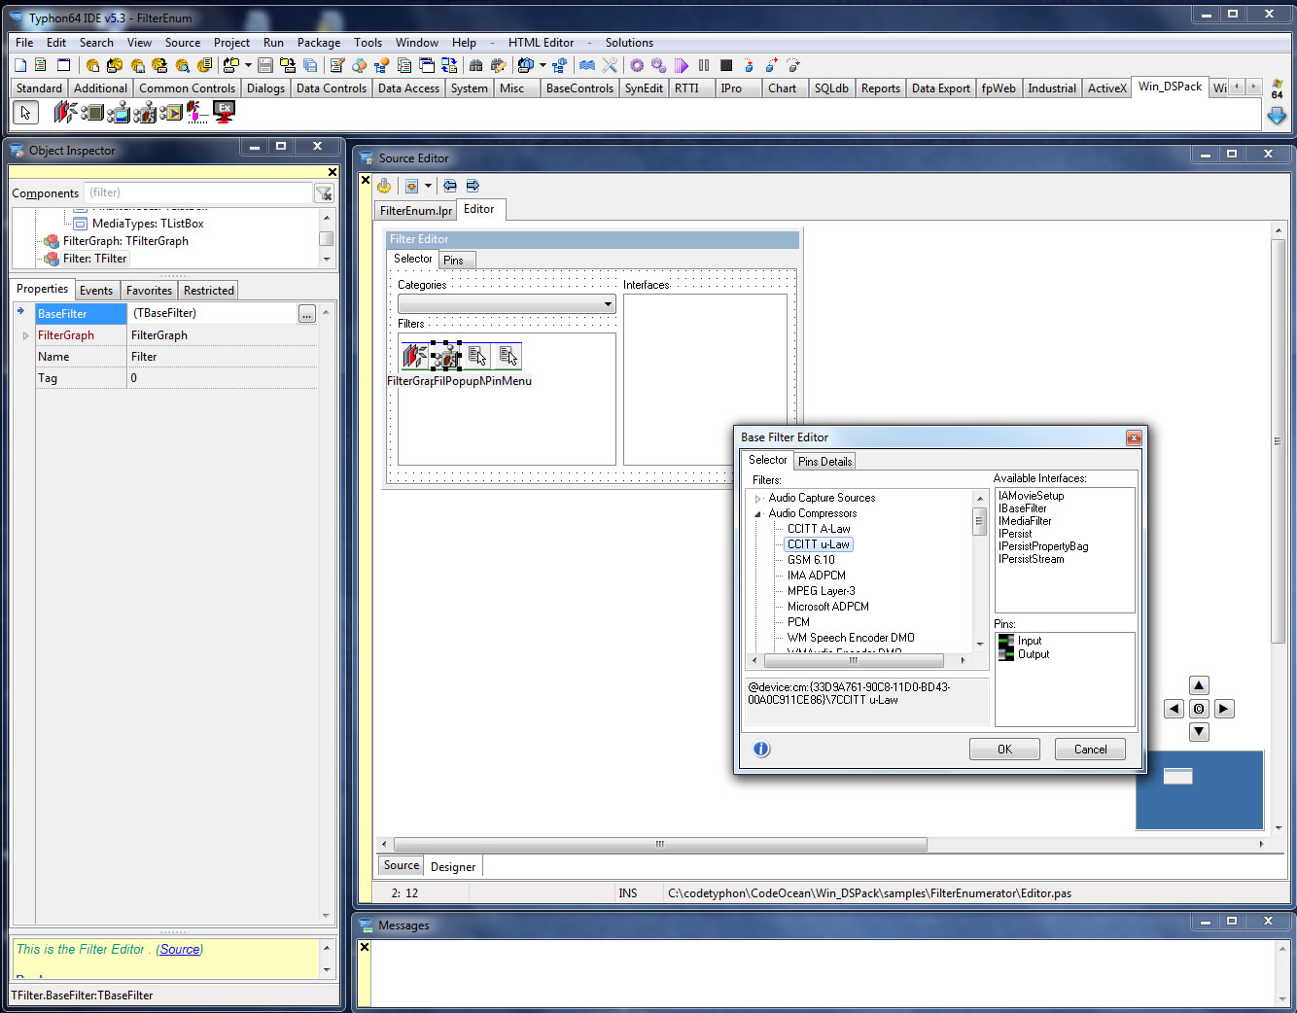
Task: Select the Output pin in Pins list
Action: (1034, 654)
